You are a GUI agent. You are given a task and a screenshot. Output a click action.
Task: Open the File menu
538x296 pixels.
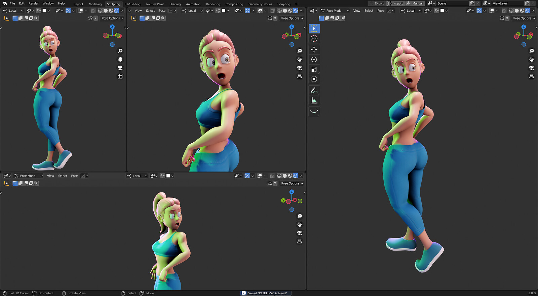12,3
